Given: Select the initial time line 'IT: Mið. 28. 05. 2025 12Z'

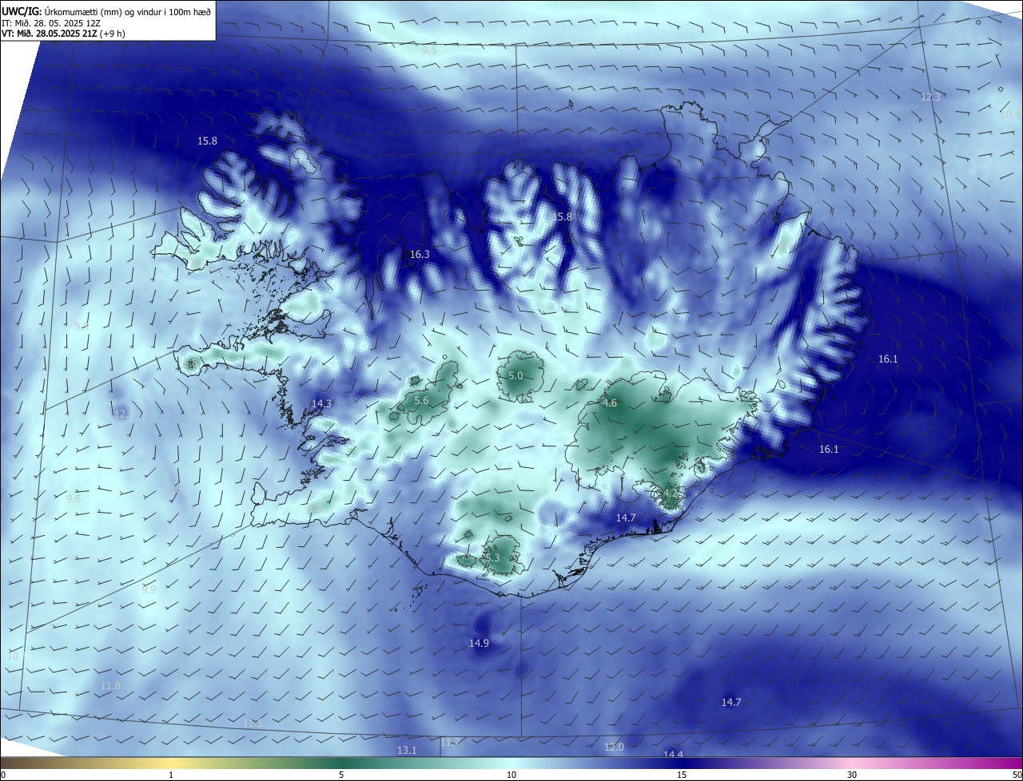Looking at the screenshot, I should click(51, 22).
